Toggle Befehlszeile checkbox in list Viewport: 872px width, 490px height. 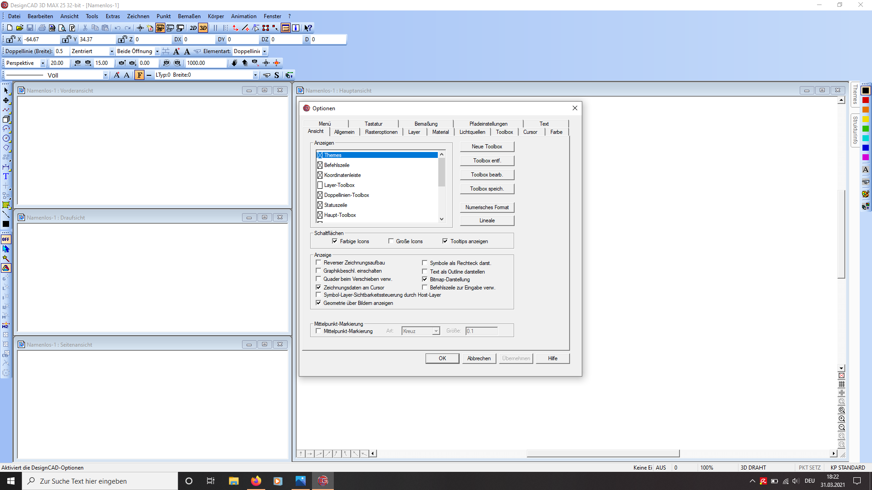(320, 165)
